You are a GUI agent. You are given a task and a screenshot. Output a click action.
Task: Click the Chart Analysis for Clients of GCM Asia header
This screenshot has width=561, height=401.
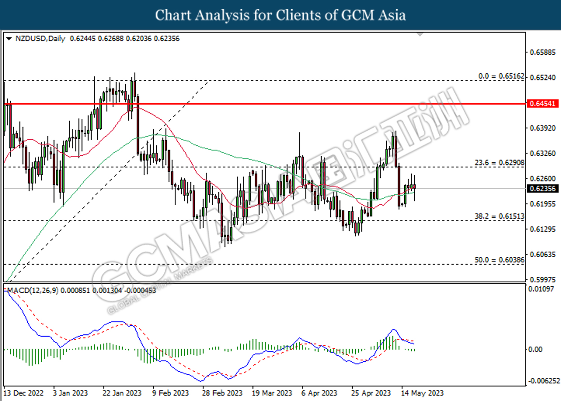[x=280, y=15]
